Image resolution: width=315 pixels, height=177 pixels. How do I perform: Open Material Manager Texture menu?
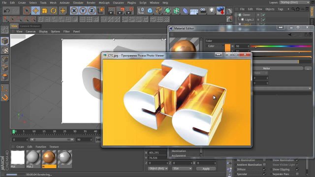click(54, 147)
